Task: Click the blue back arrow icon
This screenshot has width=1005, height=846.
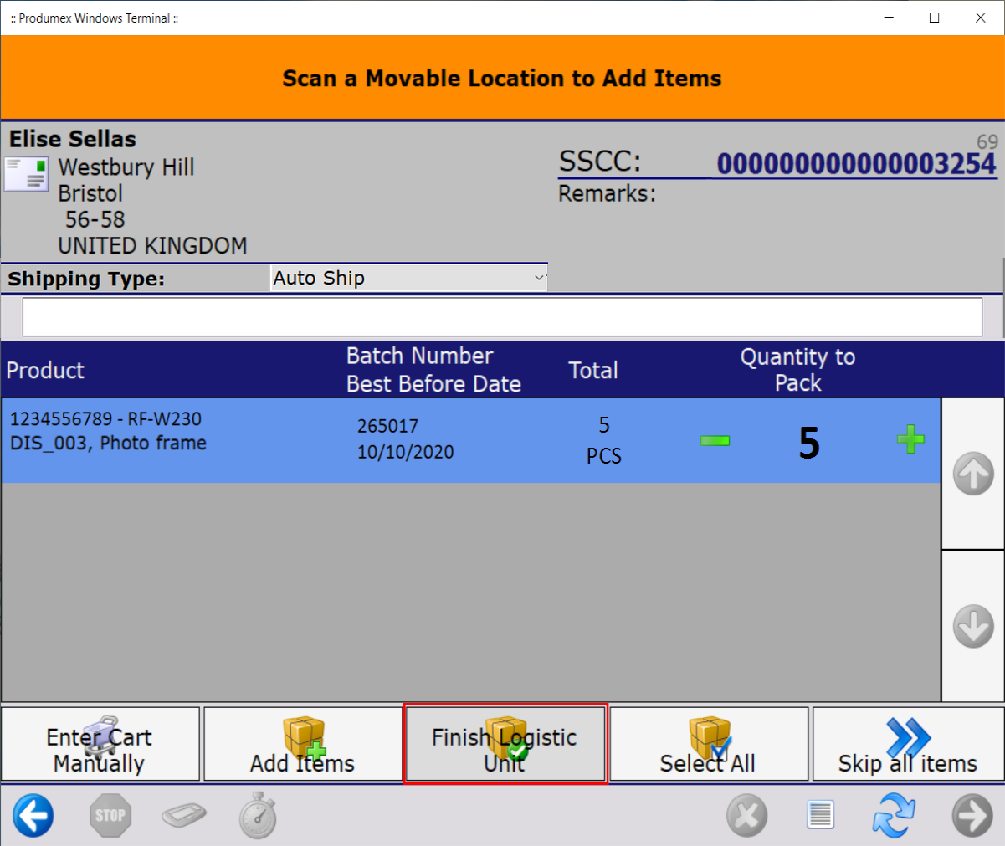Action: coord(33,815)
